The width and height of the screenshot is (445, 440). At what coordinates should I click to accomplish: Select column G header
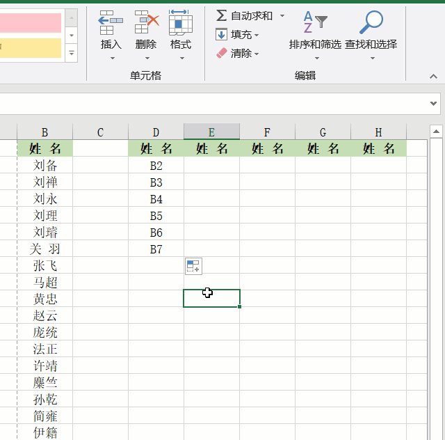coord(323,132)
